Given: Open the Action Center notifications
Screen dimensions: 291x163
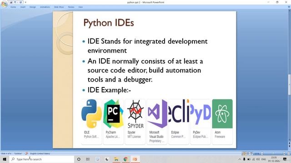Looking at the screenshot, I should point(285,159).
